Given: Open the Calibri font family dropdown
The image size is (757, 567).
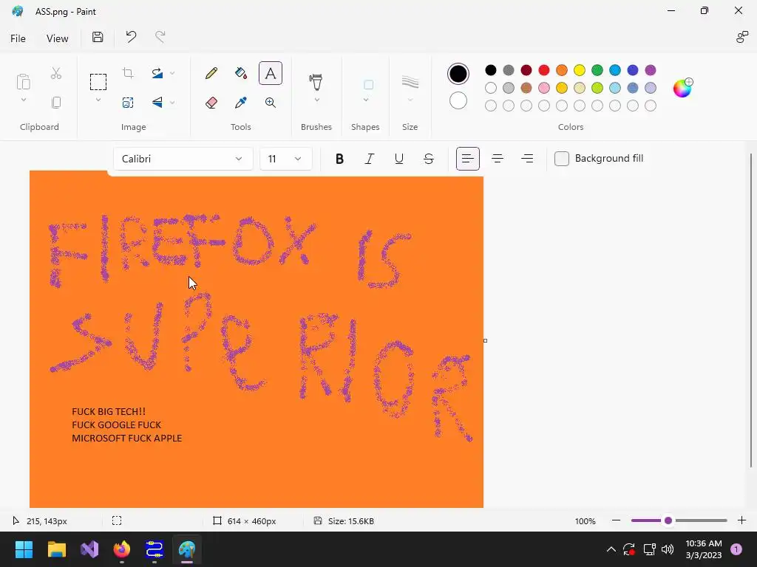Looking at the screenshot, I should [183, 159].
